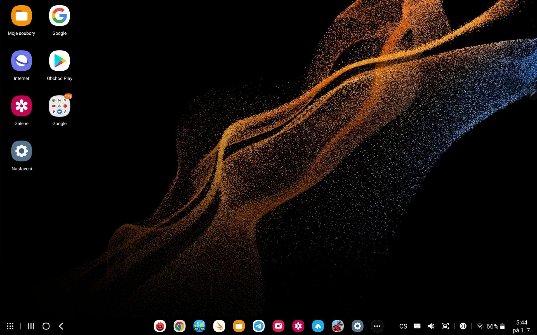Toggle the on-screen keyboard from the status bar

click(x=417, y=326)
